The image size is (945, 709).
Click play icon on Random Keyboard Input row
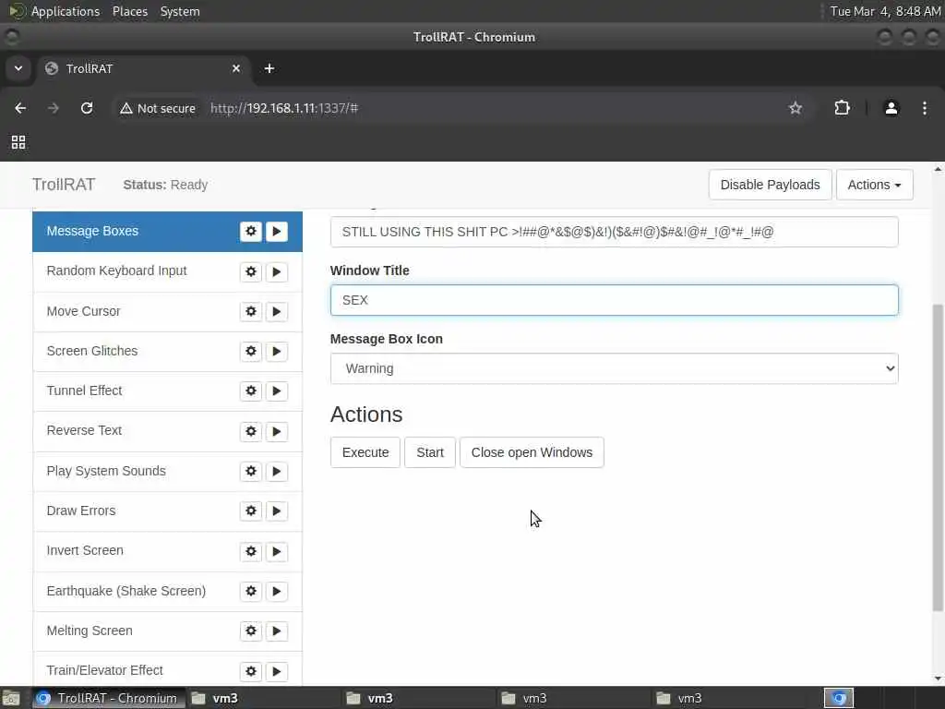(277, 272)
